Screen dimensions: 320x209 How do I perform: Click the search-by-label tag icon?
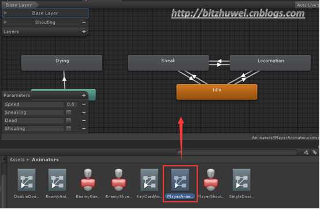click(x=314, y=152)
